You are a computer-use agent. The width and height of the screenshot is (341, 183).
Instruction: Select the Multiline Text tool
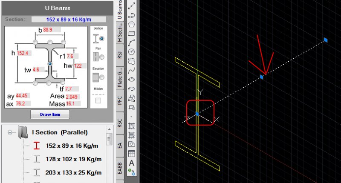point(132,163)
